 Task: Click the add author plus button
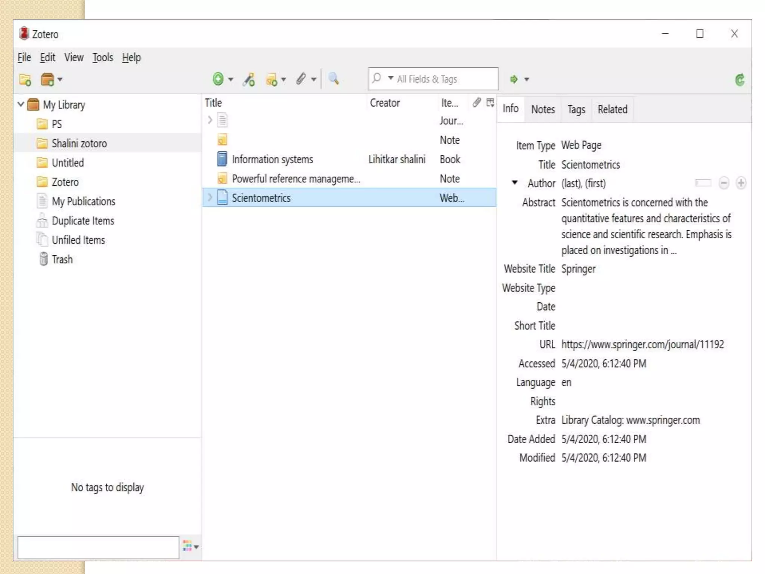[741, 183]
